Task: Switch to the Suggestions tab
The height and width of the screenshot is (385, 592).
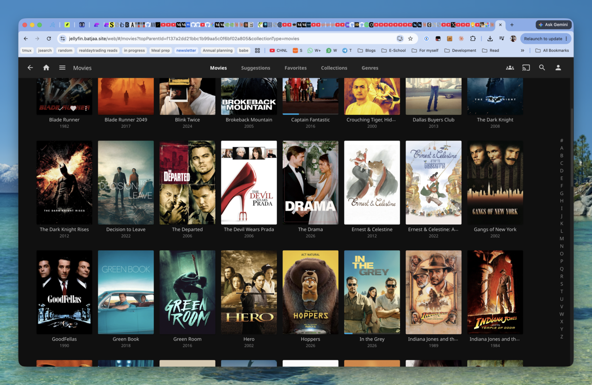Action: [255, 68]
